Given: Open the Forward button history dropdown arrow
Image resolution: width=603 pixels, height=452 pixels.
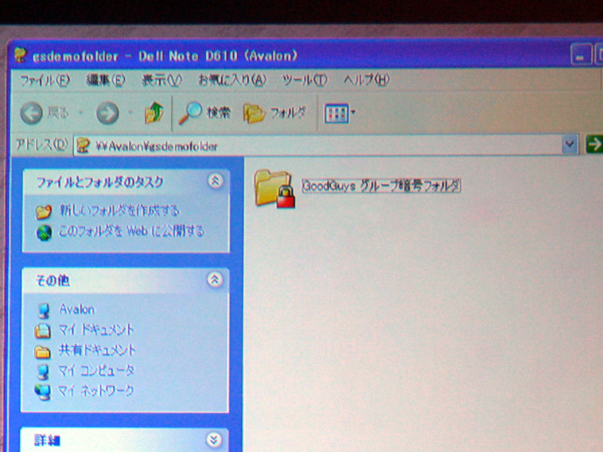Looking at the screenshot, I should coord(130,112).
